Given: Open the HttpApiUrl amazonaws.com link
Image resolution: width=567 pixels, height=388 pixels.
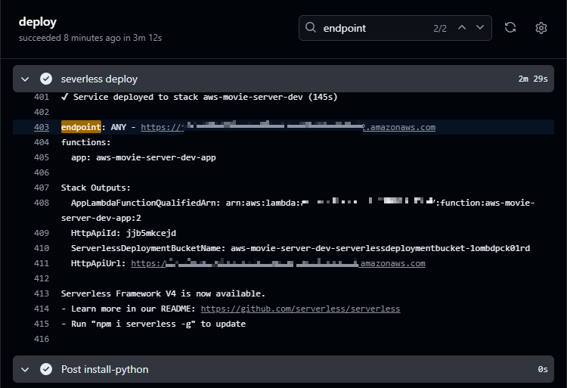Looking at the screenshot, I should 277,263.
